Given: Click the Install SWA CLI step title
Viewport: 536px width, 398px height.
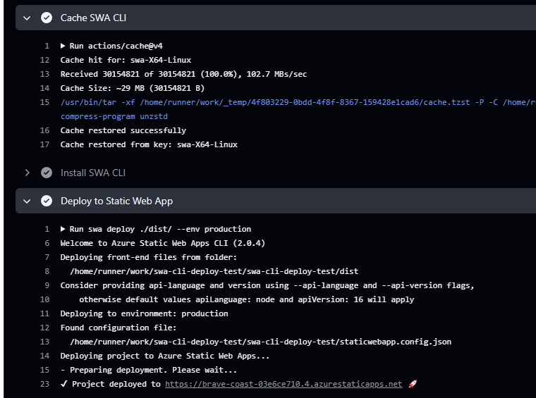Looking at the screenshot, I should 93,173.
